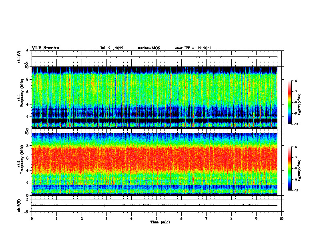Screen dimensions: 317x245
Task: Click the "station=MOS" header label
Action: click(149, 48)
